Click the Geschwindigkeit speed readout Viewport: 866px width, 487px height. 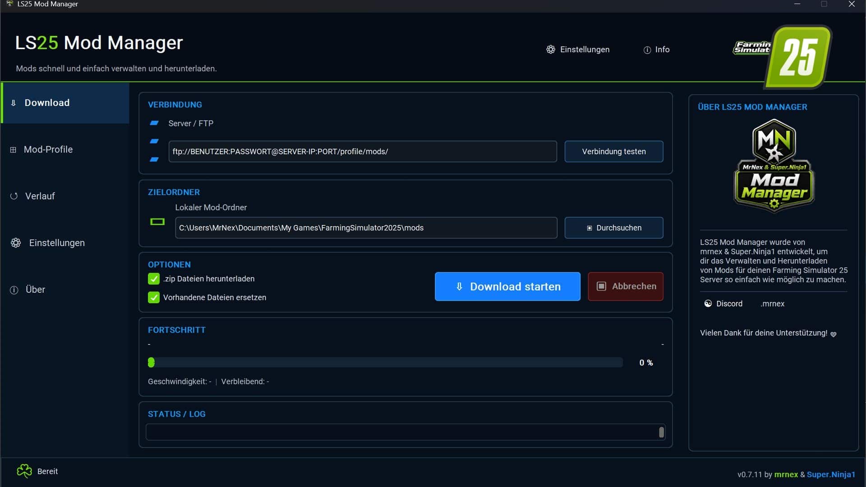click(180, 381)
